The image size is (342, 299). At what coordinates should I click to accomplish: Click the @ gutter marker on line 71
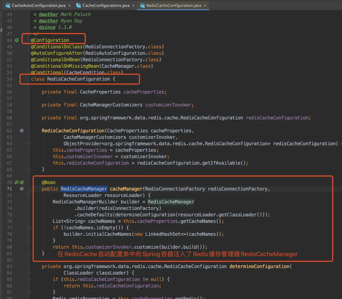pyautogui.click(x=22, y=189)
